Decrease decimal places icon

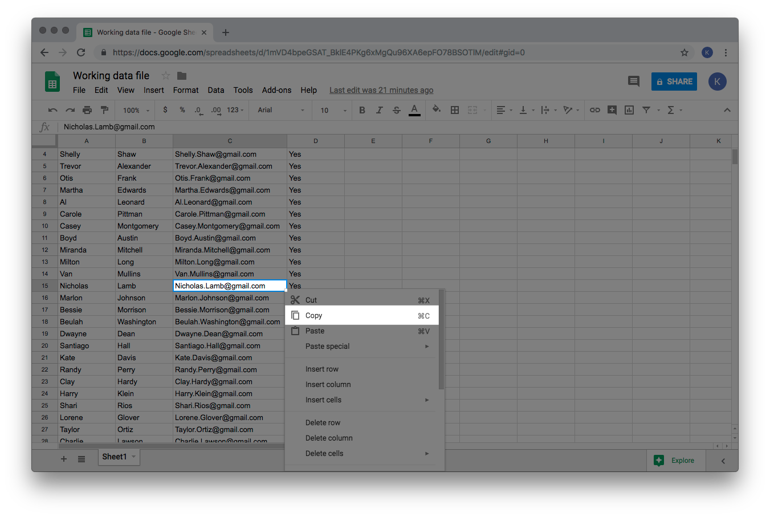(x=198, y=110)
